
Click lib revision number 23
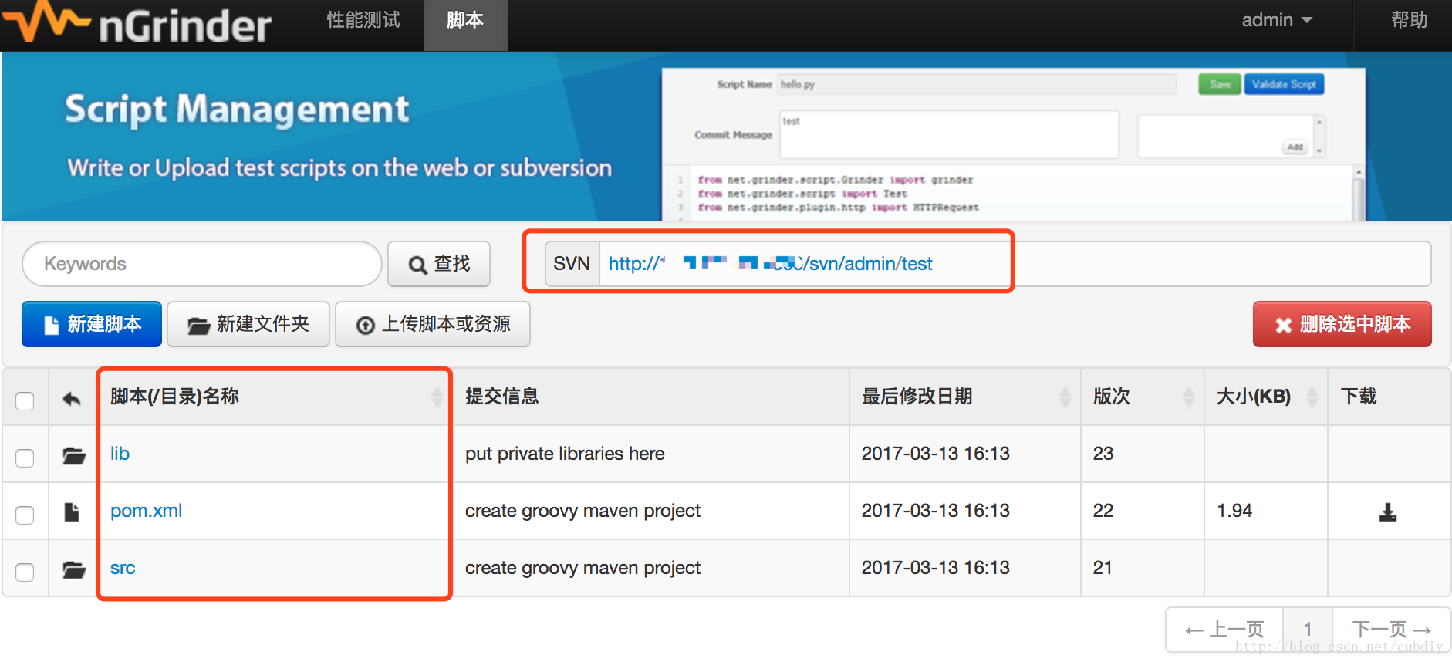pos(1103,454)
